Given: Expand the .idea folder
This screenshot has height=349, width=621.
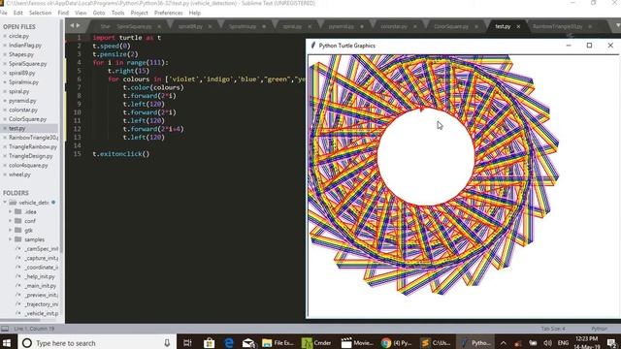Looking at the screenshot, I should [x=11, y=211].
